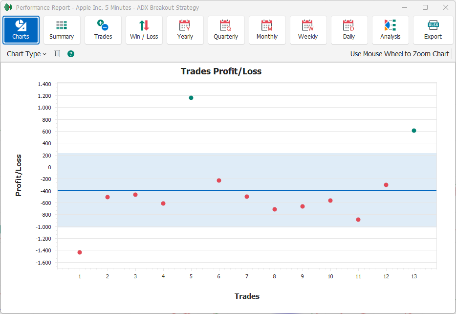The image size is (456, 314).
Task: Switch to the Yearly performance view
Action: (185, 30)
